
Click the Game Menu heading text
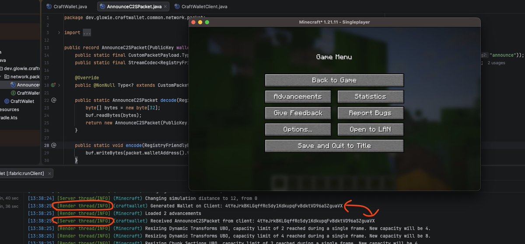(334, 57)
